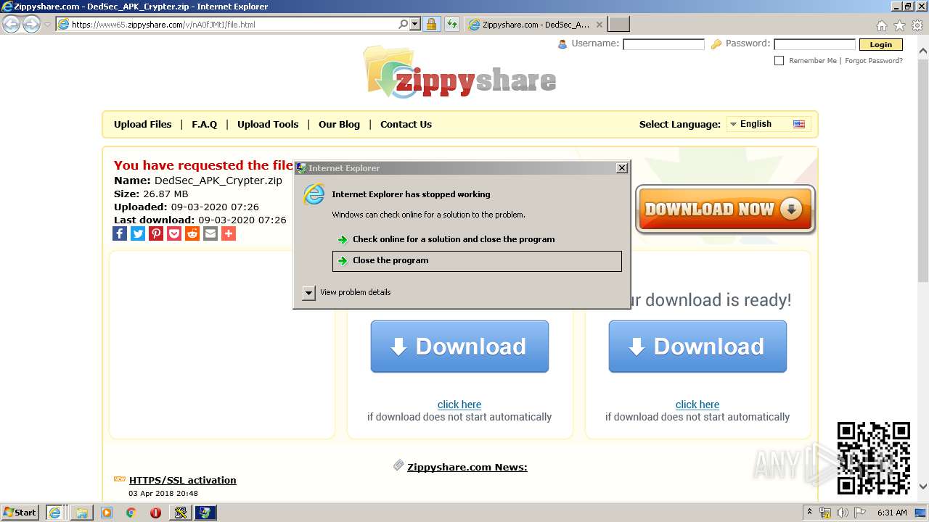Viewport: 929px width, 522px height.
Task: Share the file on Reddit
Action: pyautogui.click(x=192, y=233)
